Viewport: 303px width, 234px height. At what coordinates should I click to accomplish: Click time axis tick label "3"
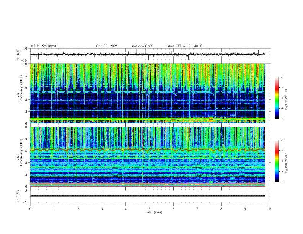click(102, 209)
